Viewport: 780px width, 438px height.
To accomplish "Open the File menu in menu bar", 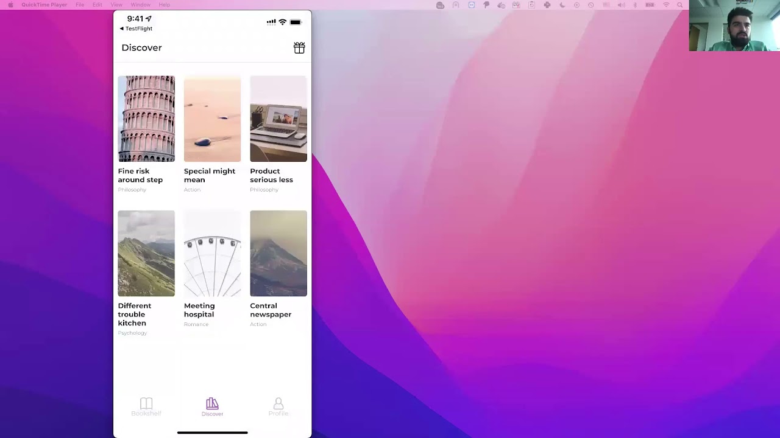I will (x=80, y=5).
